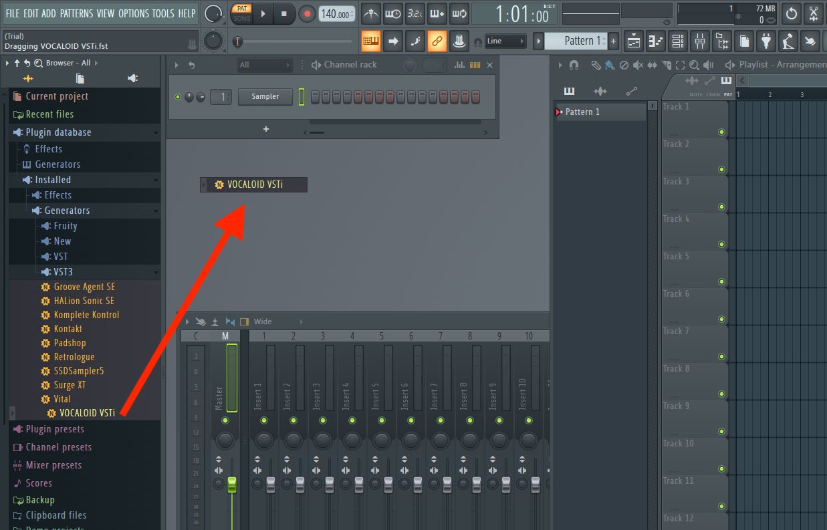Viewport: 827px width, 530px height.
Task: Select the Zoom magnifier tool in Playlist
Action: [x=694, y=65]
